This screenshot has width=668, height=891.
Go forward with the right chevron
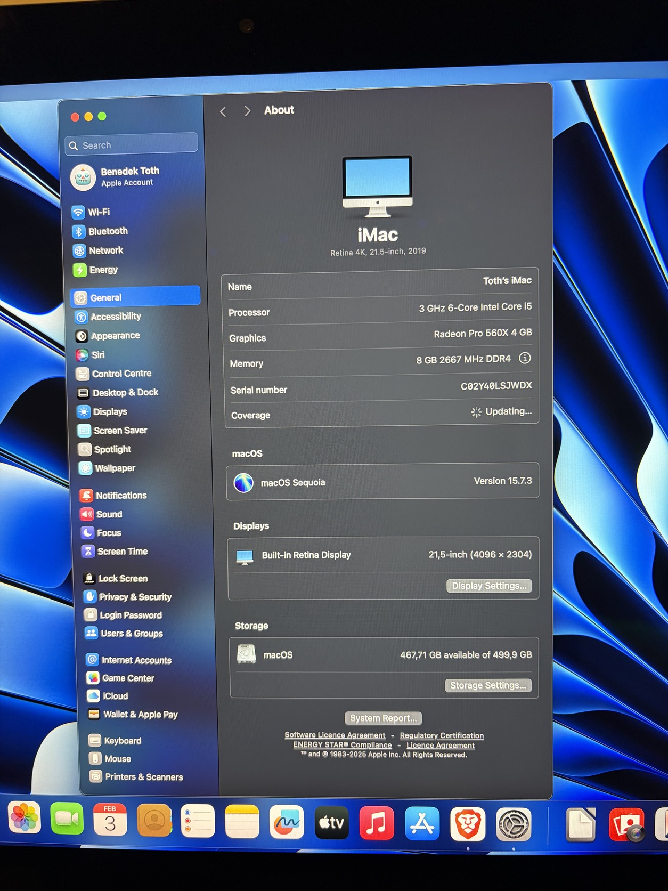point(247,111)
